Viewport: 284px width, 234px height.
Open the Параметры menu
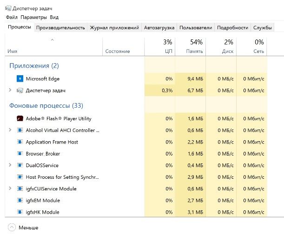pos(33,17)
